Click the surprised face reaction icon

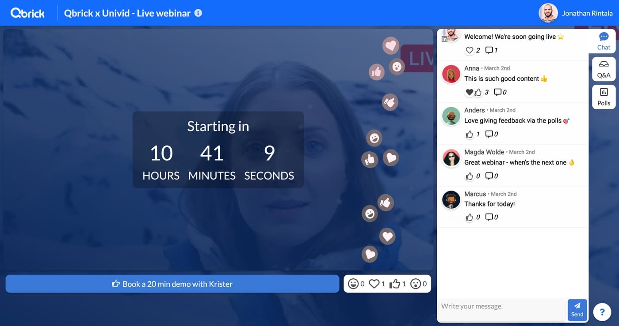coord(416,283)
